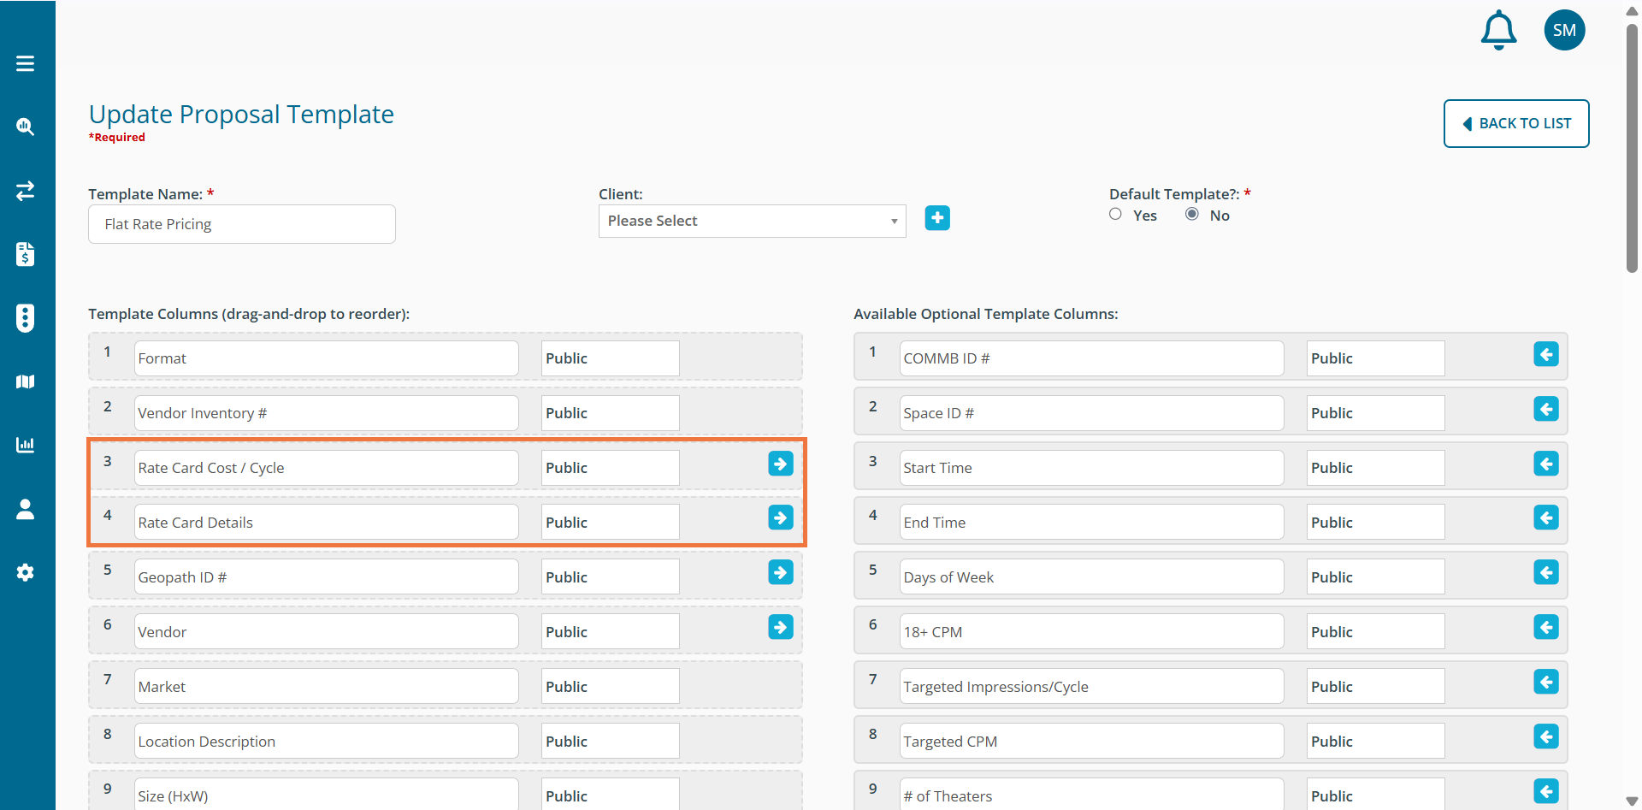Open the hamburger menu in sidebar
Screen dimensions: 1642x810
coord(25,63)
